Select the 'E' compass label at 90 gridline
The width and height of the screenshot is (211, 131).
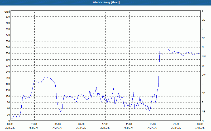tap(203, 102)
